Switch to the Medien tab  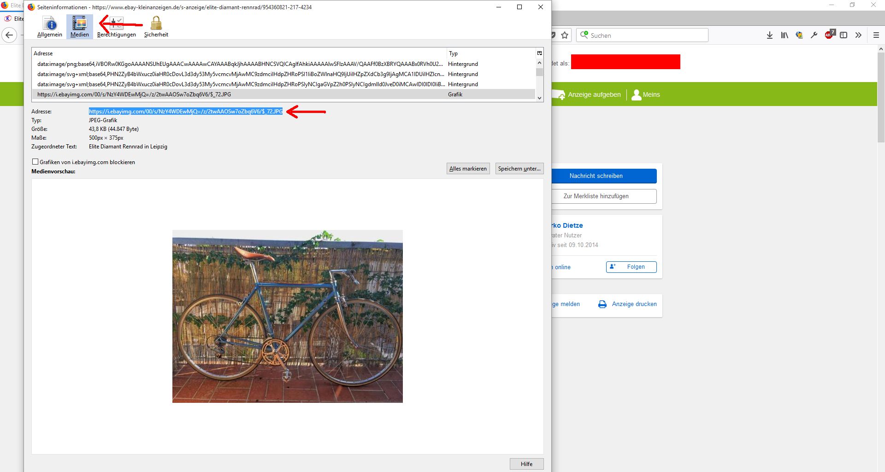coord(80,27)
